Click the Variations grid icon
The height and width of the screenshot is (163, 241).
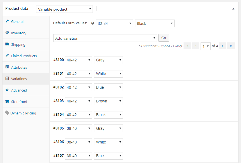[7, 78]
